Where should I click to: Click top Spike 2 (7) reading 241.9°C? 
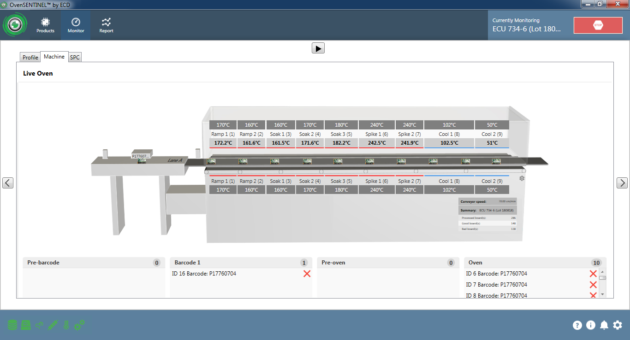click(x=410, y=143)
